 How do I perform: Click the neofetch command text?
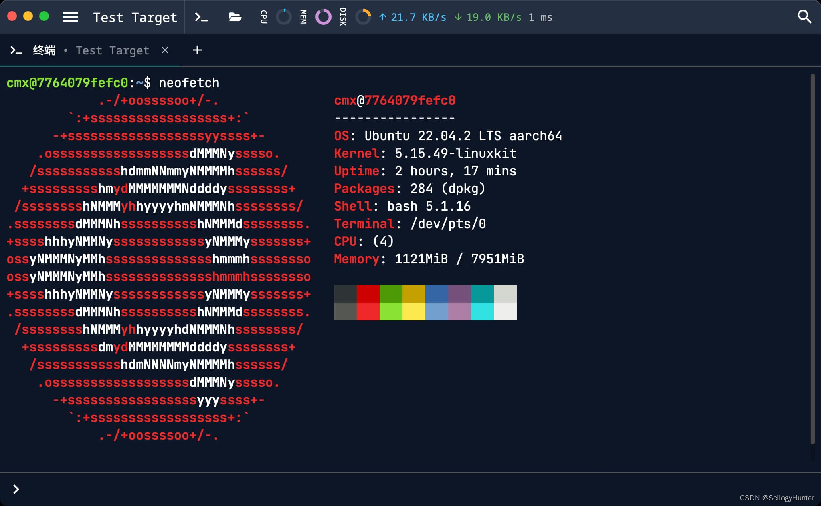point(189,83)
